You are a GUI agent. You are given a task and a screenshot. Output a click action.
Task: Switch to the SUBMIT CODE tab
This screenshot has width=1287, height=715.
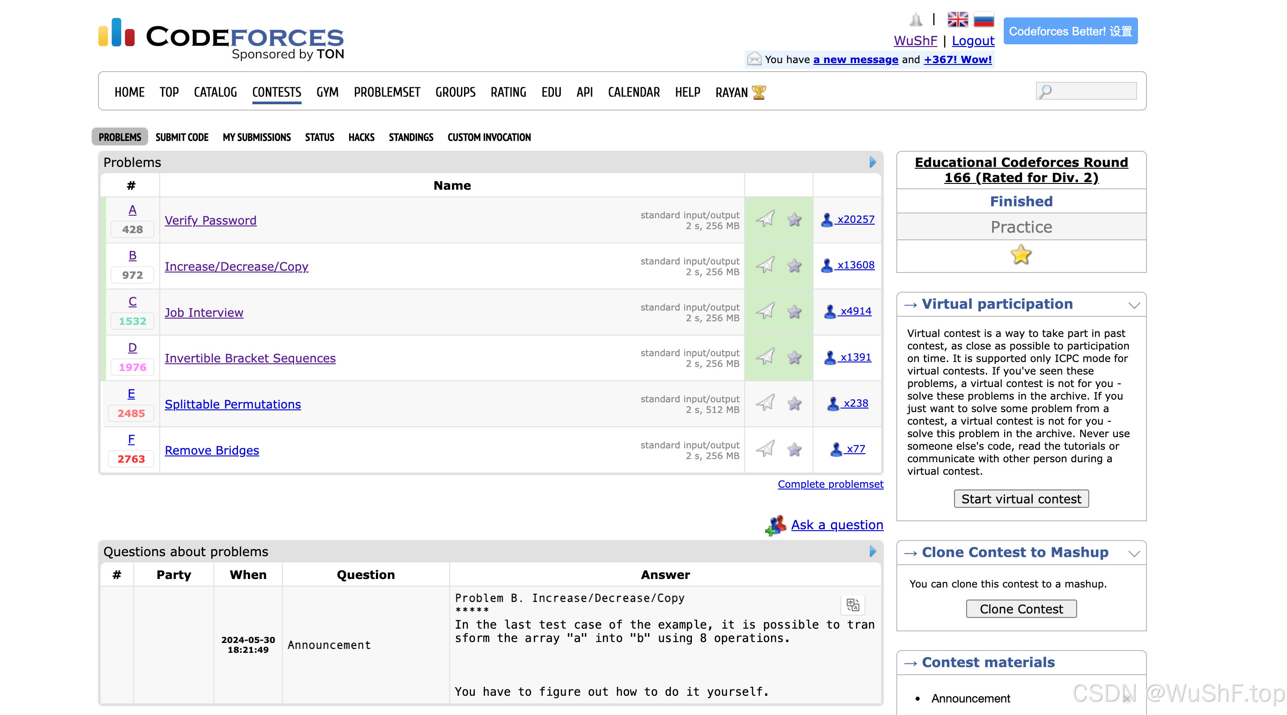182,137
